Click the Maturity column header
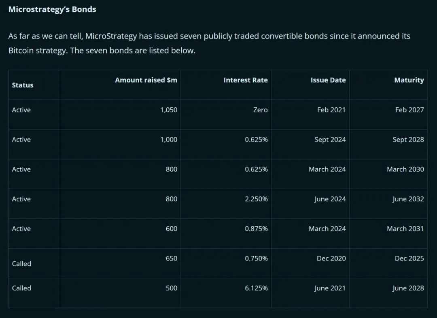The width and height of the screenshot is (437, 318). [409, 80]
